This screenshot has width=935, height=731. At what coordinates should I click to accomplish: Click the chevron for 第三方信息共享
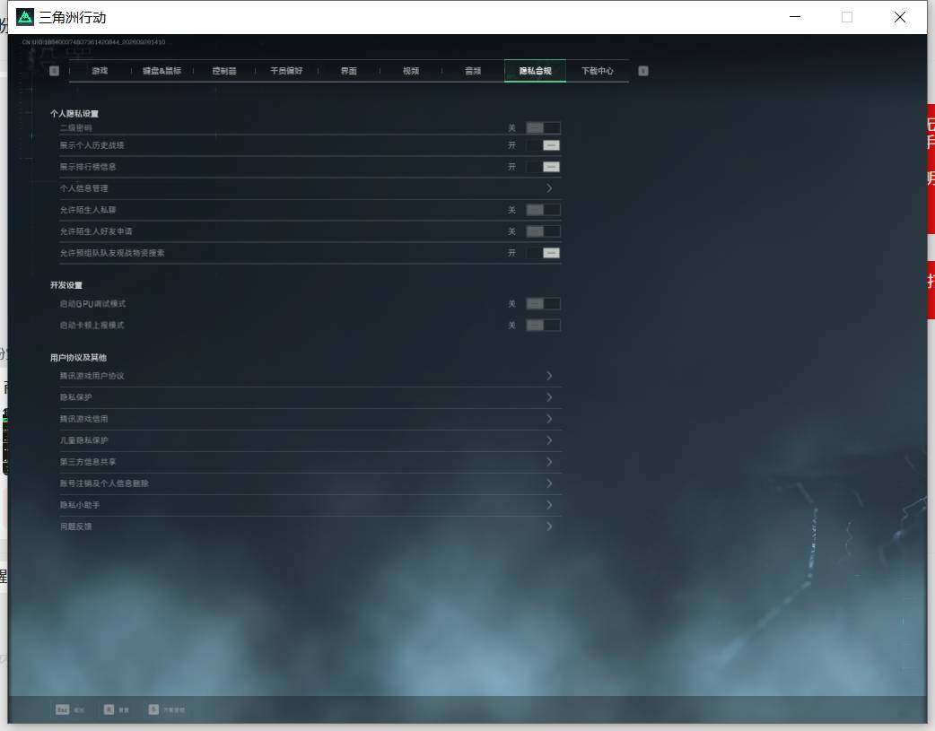click(549, 462)
